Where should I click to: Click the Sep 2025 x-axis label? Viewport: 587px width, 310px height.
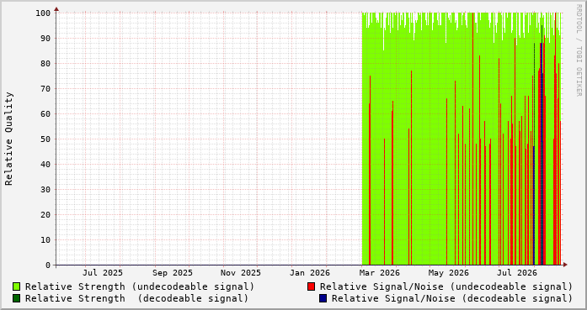coord(172,273)
